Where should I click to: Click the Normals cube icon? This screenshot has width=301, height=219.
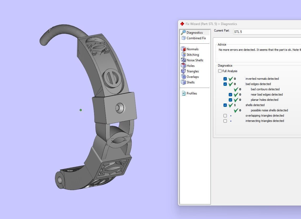183,49
